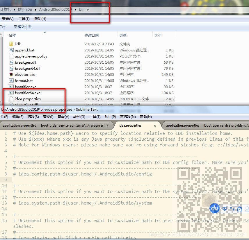Open Sublime Text 首选项(N) menu
This screenshot has width=249, height=240.
point(128,117)
